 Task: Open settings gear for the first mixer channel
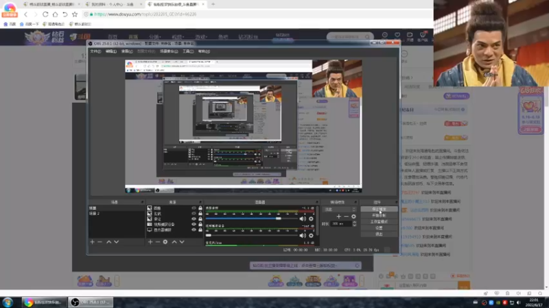pyautogui.click(x=311, y=218)
